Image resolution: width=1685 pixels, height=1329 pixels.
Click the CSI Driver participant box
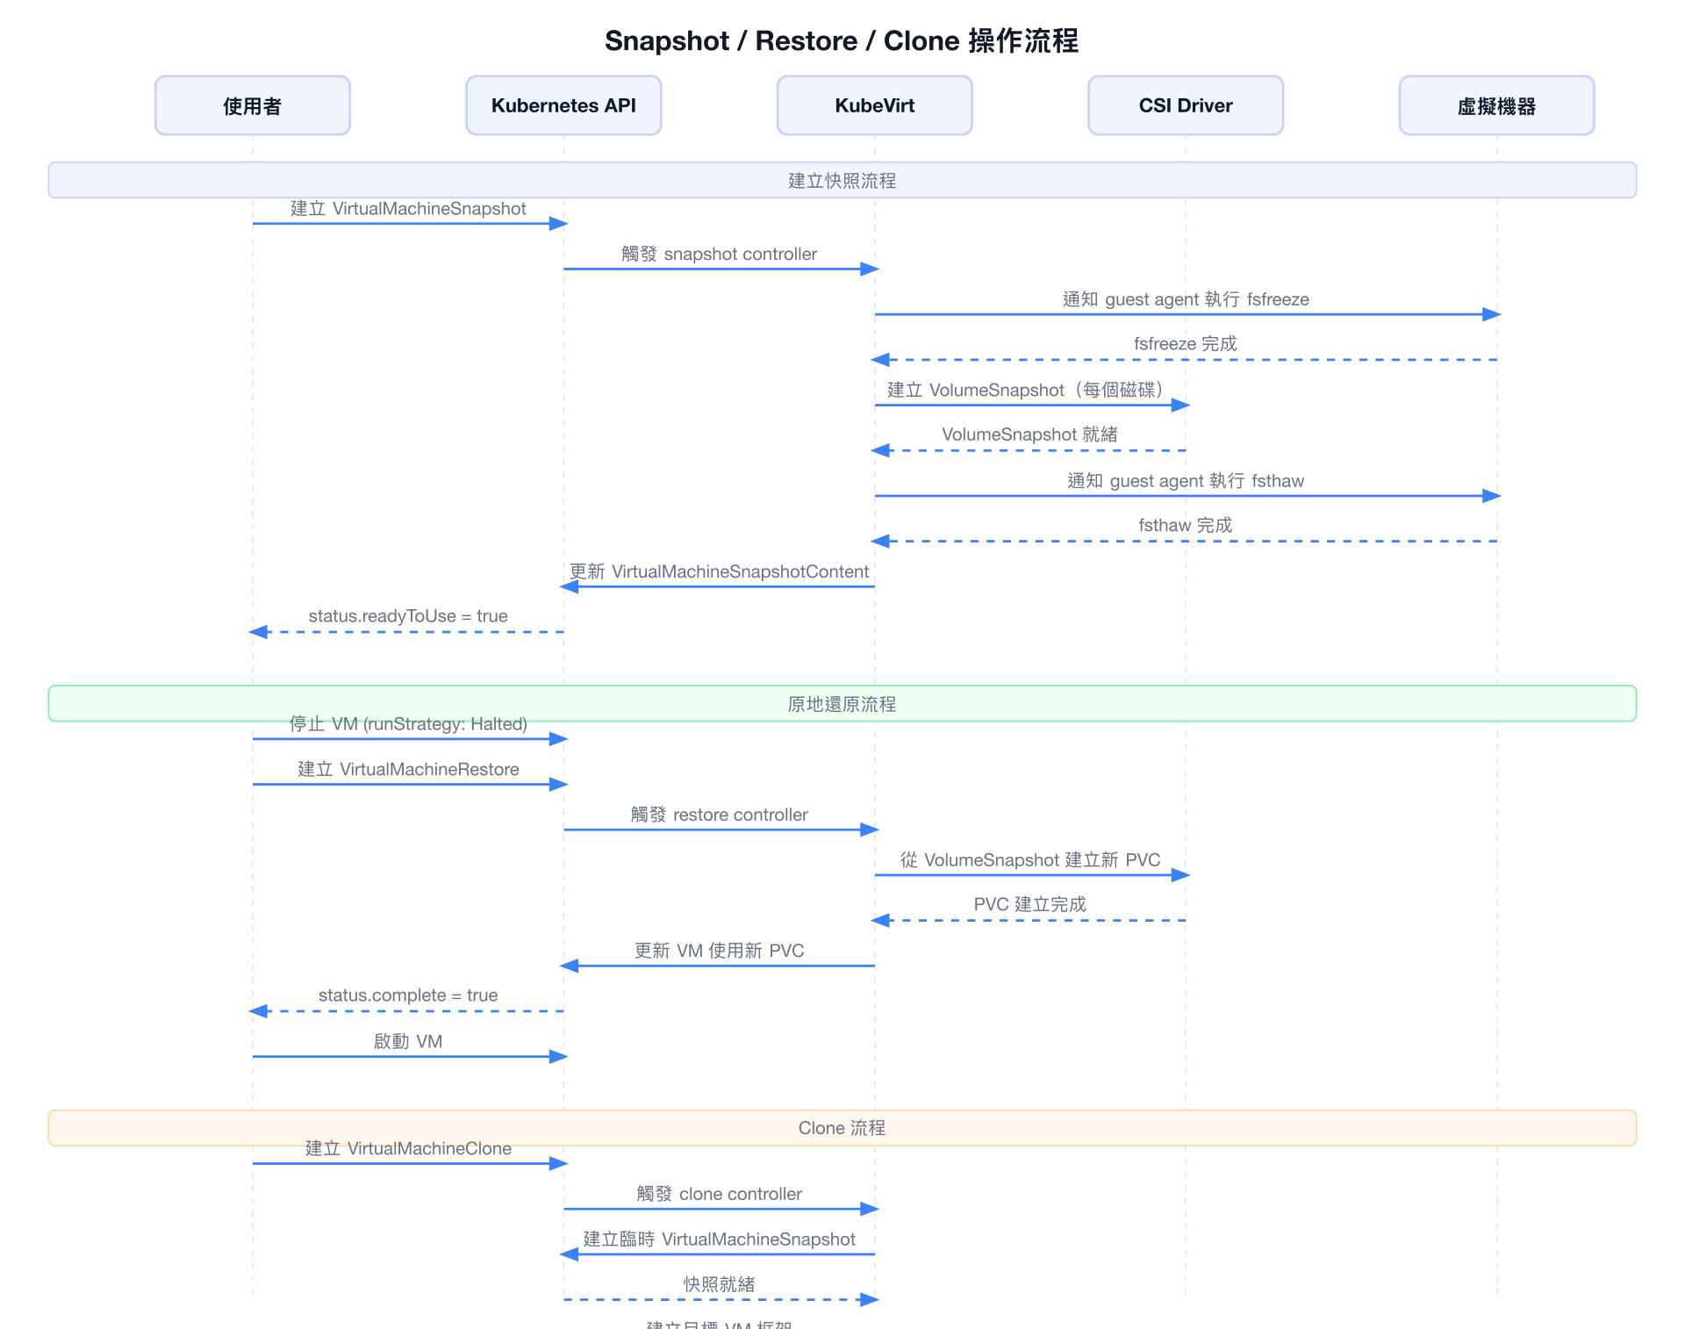(x=1186, y=105)
